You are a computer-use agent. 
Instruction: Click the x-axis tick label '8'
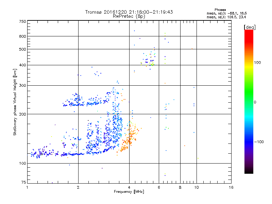[x=180, y=187]
